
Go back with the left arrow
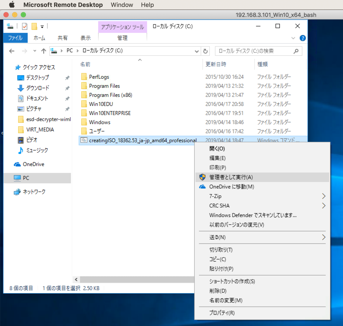coord(12,51)
